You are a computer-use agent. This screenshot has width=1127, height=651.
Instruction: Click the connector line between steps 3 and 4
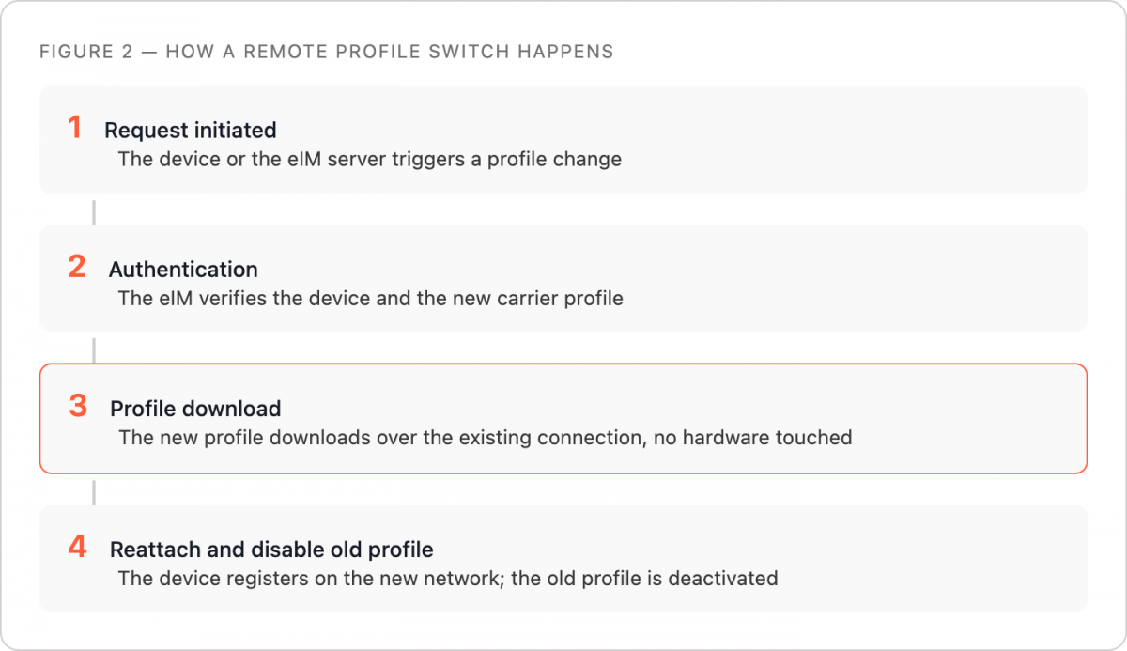[94, 492]
